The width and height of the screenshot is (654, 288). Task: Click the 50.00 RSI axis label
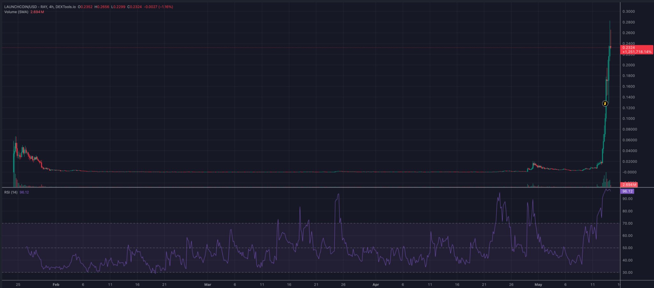(627, 248)
